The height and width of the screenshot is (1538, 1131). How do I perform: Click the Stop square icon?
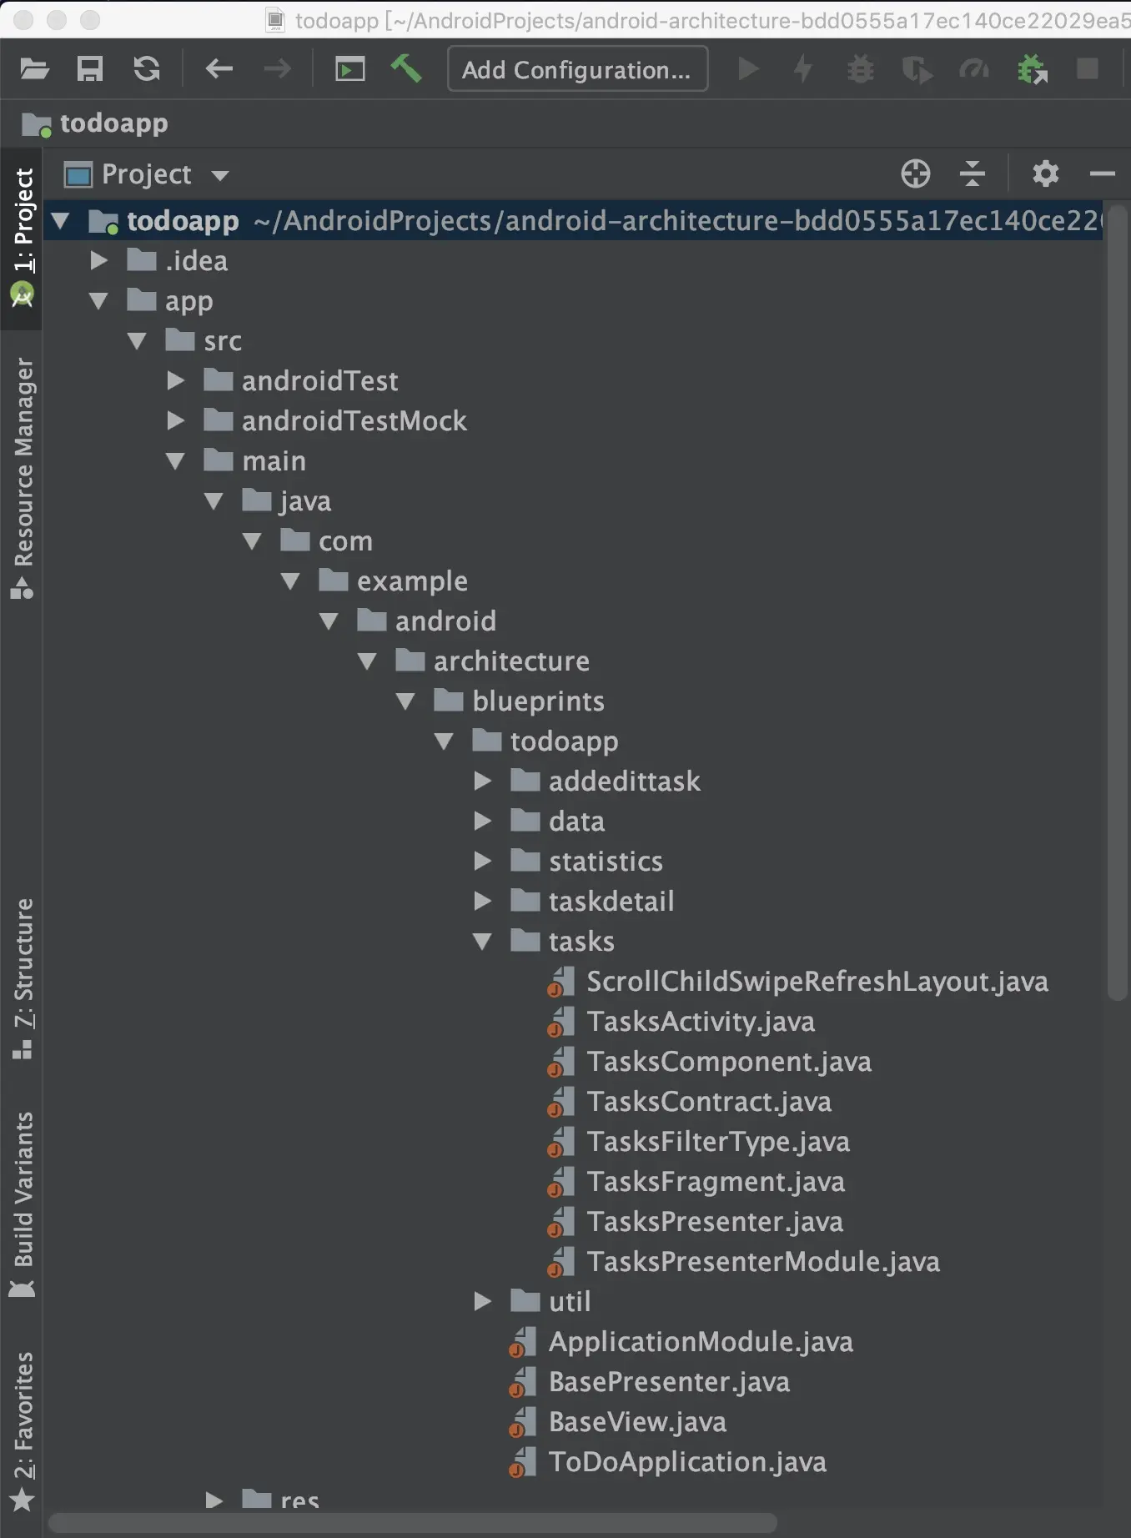point(1088,68)
